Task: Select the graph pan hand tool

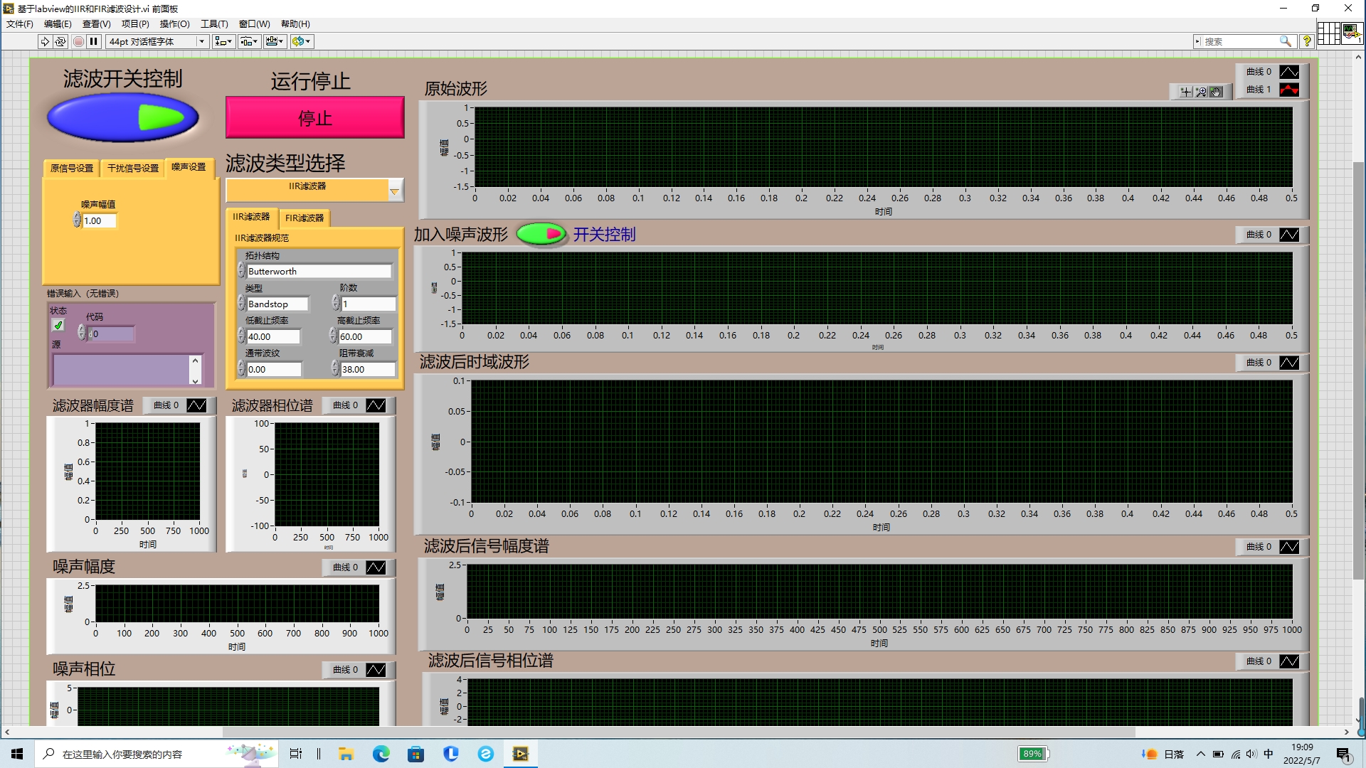Action: tap(1217, 92)
